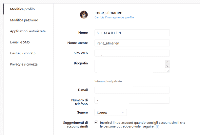200x135 pixels.
Task: Click the [?] help link
Action: 157,126
